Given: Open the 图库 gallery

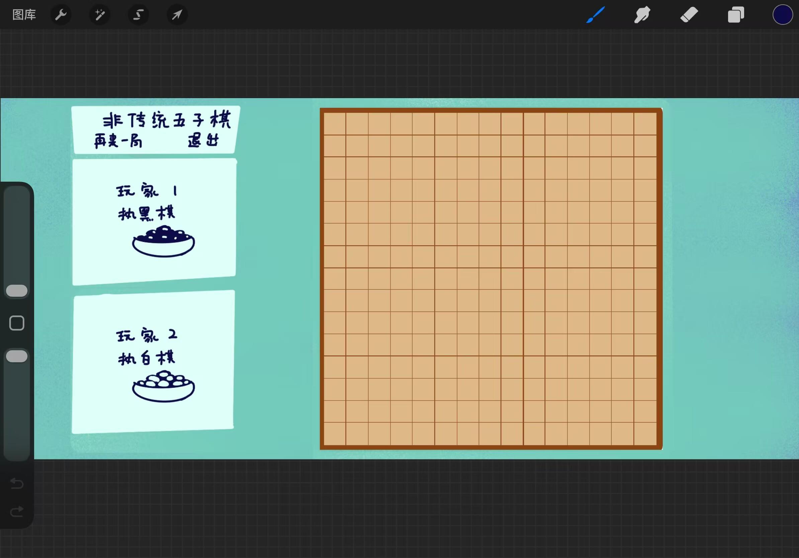Looking at the screenshot, I should (24, 15).
